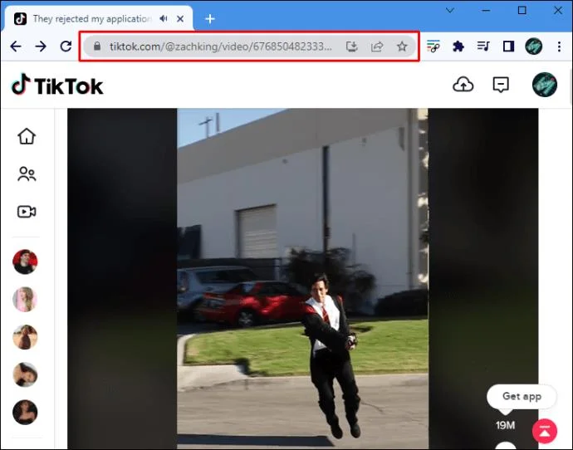Click the playing video to pause it
The image size is (573, 450).
(x=302, y=278)
